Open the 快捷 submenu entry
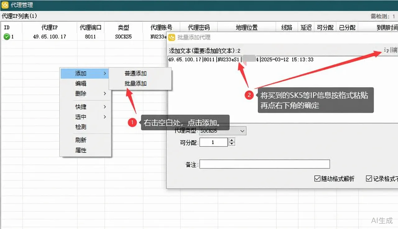Image resolution: width=398 pixels, height=229 pixels. click(85, 107)
